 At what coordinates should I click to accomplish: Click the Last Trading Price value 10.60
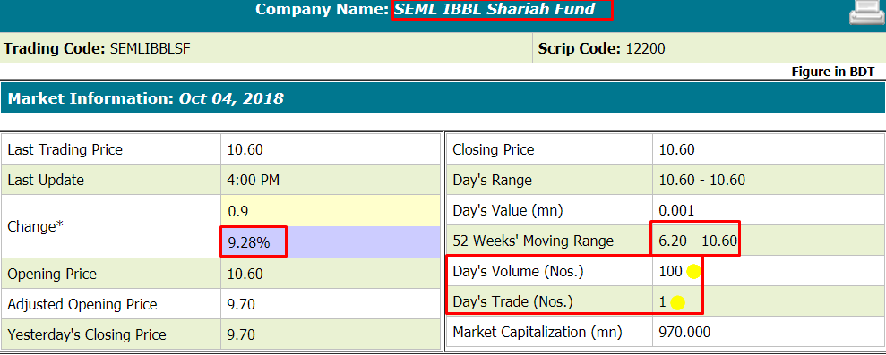(x=245, y=149)
